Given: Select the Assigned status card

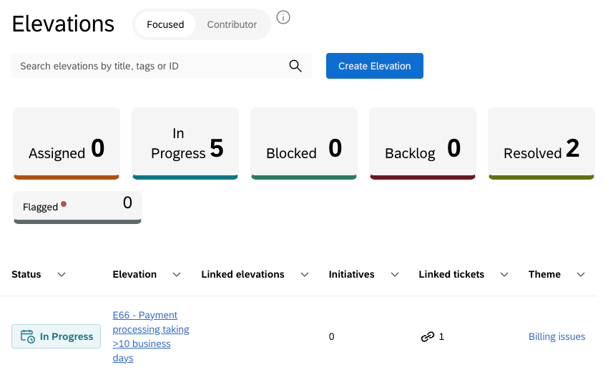Looking at the screenshot, I should coord(67,142).
